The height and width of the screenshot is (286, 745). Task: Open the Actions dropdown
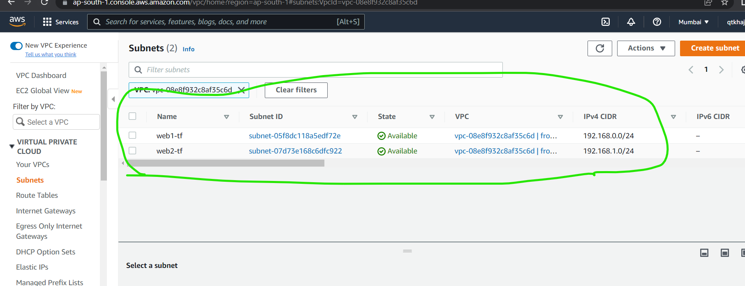(x=646, y=48)
